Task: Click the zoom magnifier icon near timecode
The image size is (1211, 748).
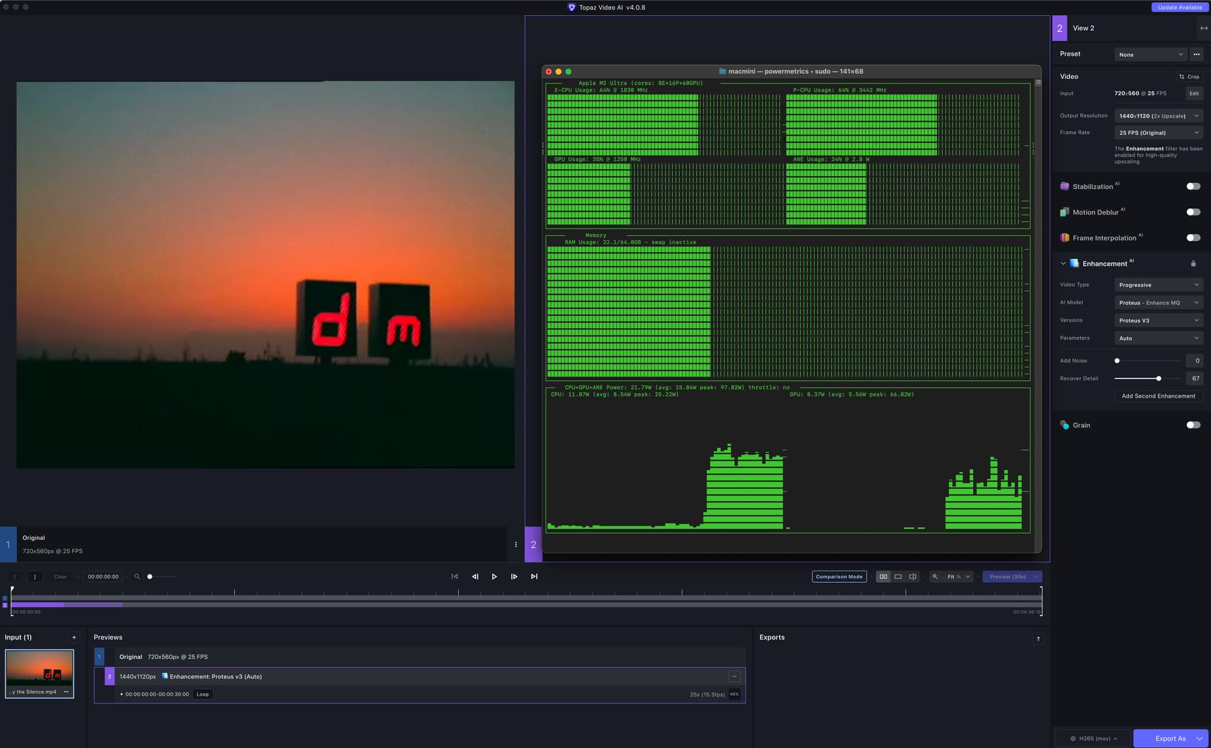Action: coord(137,576)
